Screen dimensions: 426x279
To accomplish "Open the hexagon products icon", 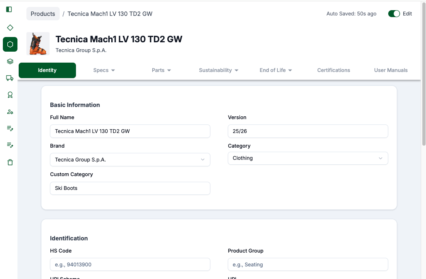I will point(10,44).
